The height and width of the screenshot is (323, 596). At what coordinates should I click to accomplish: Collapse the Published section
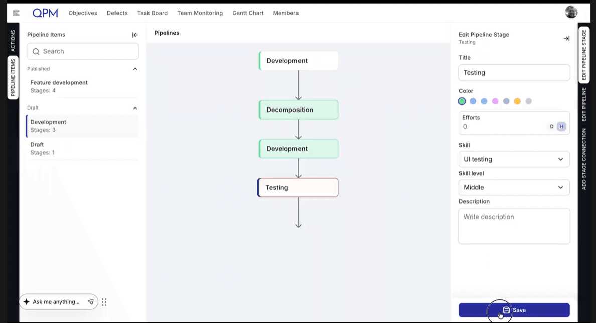point(134,69)
